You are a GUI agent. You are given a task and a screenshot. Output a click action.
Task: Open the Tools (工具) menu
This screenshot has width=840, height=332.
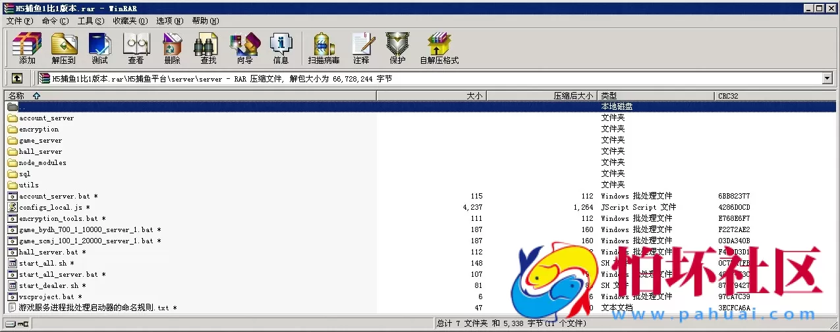click(91, 21)
